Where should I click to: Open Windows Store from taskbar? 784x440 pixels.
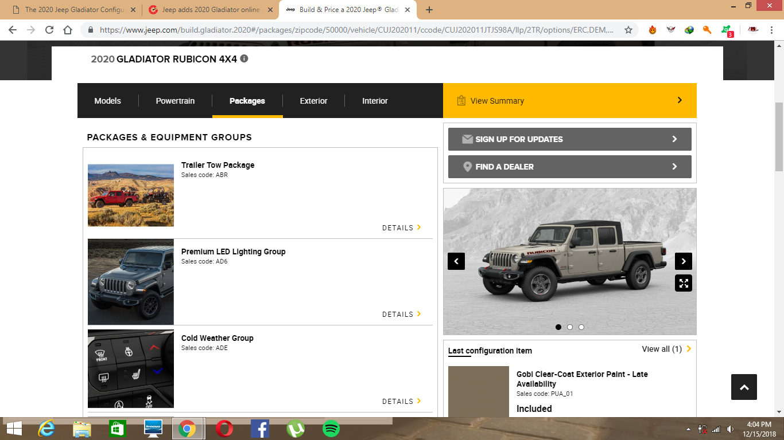tap(118, 429)
